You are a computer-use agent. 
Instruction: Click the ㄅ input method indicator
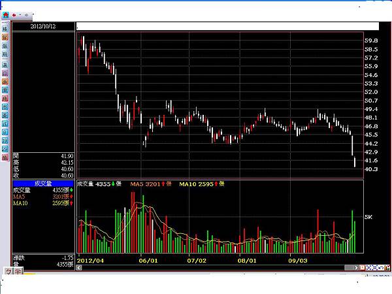[8, 271]
